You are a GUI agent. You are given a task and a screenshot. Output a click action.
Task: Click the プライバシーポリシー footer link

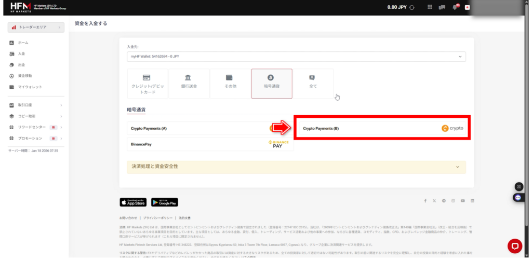(157, 218)
